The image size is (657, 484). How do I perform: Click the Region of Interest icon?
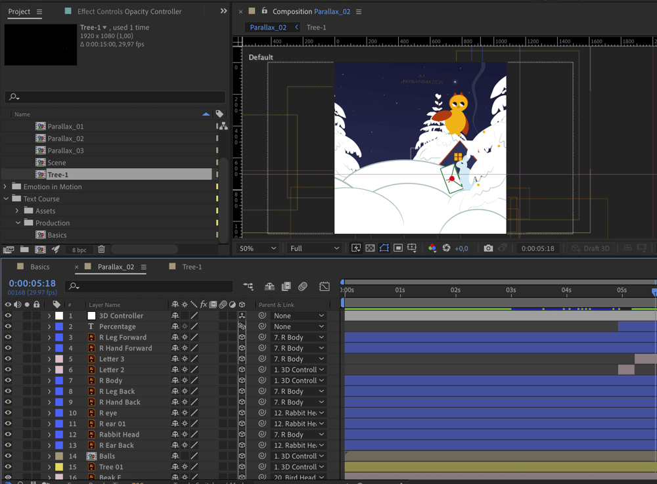(x=398, y=248)
